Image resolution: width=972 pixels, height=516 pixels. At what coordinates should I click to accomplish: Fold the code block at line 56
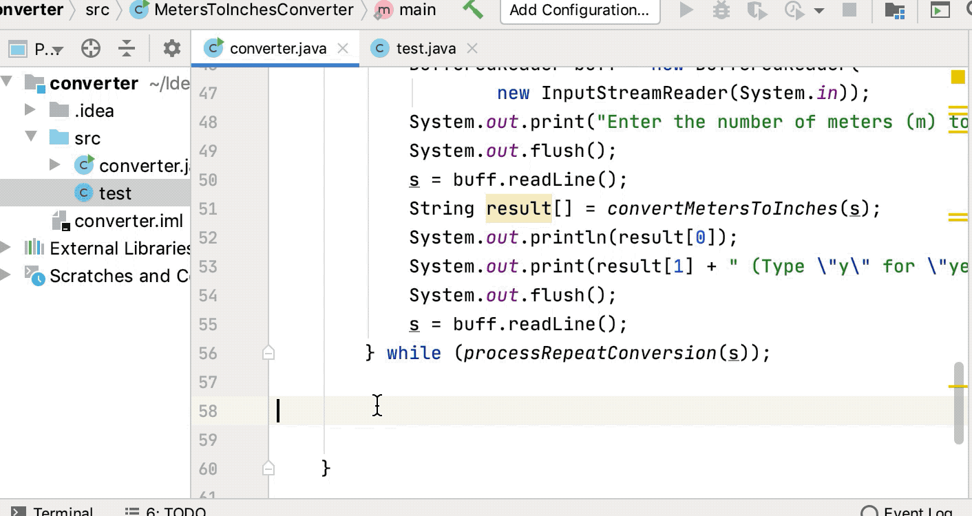268,353
